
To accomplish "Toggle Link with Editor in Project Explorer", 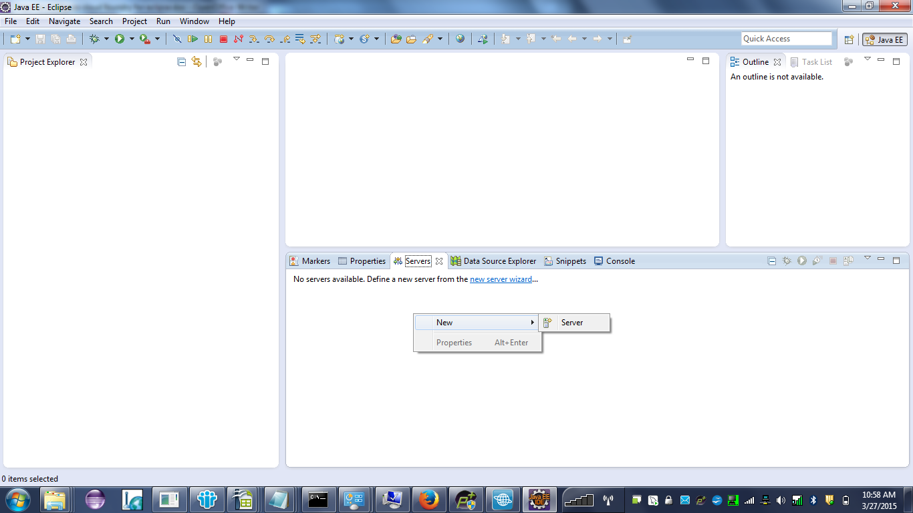I will click(x=196, y=61).
